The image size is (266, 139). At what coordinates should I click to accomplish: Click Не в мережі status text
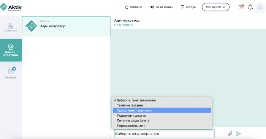point(123,25)
